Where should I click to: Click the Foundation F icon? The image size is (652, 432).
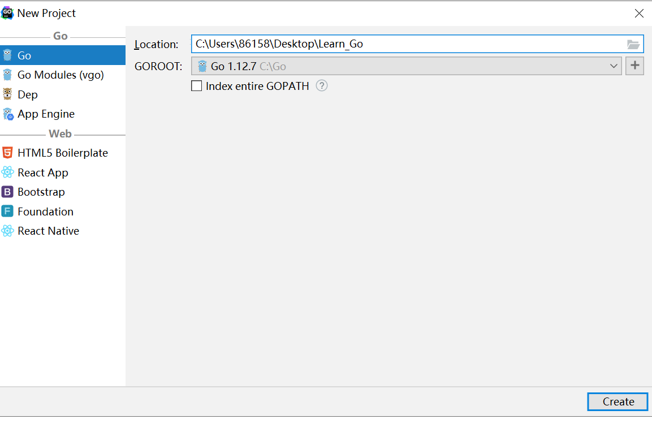7,211
